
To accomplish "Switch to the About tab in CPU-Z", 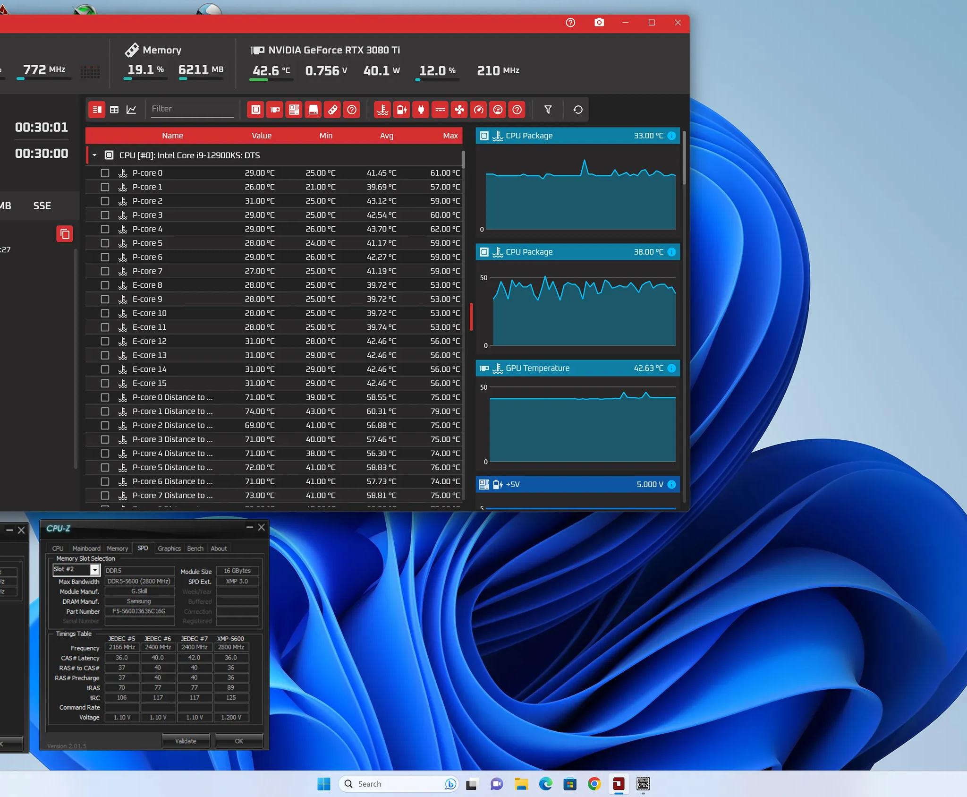I will tap(219, 548).
